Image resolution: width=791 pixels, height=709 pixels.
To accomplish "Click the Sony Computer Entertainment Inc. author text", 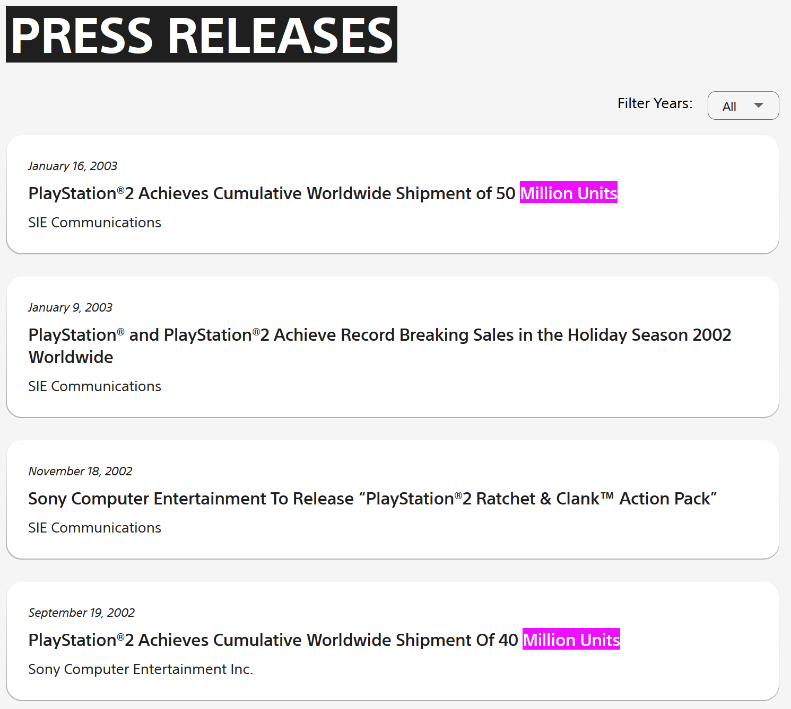I will (x=141, y=669).
